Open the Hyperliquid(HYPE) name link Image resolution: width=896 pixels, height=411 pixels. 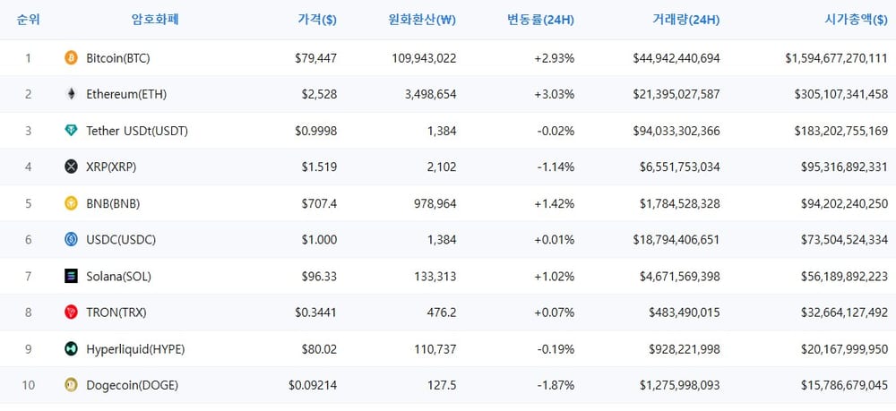[x=135, y=349]
